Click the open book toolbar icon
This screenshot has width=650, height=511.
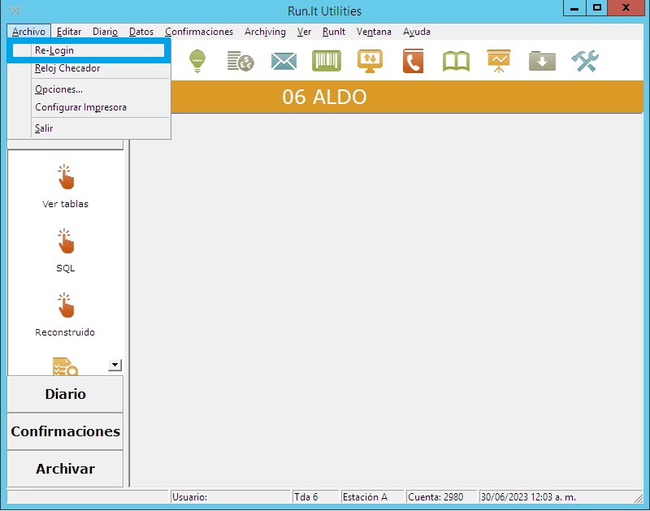pos(456,62)
